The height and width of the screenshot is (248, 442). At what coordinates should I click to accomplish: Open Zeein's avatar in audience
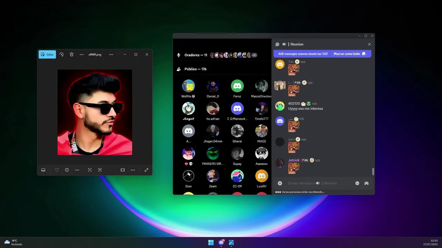[213, 176]
